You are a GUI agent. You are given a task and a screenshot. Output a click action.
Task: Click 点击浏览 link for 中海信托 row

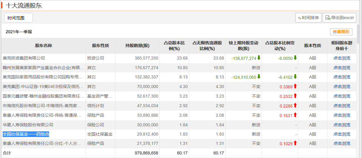[342, 106]
